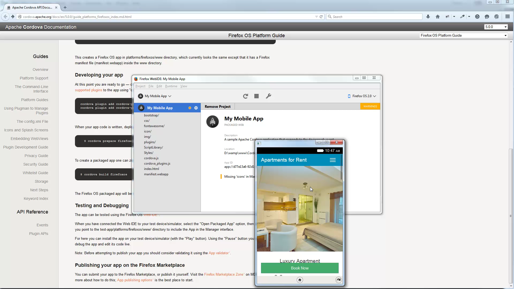Click the globe-with-pencil toolbar icon

pyautogui.click(x=497, y=17)
